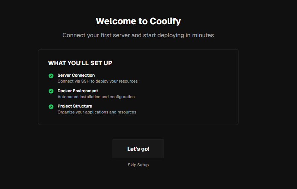The height and width of the screenshot is (189, 297).
Task: Click green check icon beside Server Connection
Action: coord(51,76)
